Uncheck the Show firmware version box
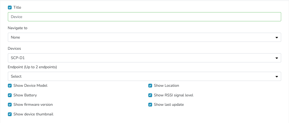Image resolution: width=289 pixels, height=123 pixels. pos(10,105)
